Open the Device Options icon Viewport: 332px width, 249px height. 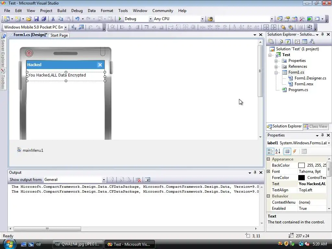(x=81, y=27)
